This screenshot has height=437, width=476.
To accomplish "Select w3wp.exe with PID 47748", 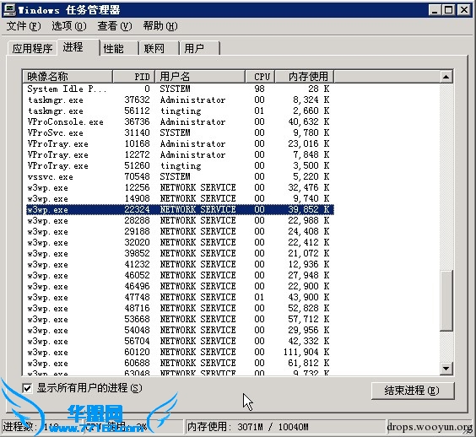I will (x=180, y=297).
